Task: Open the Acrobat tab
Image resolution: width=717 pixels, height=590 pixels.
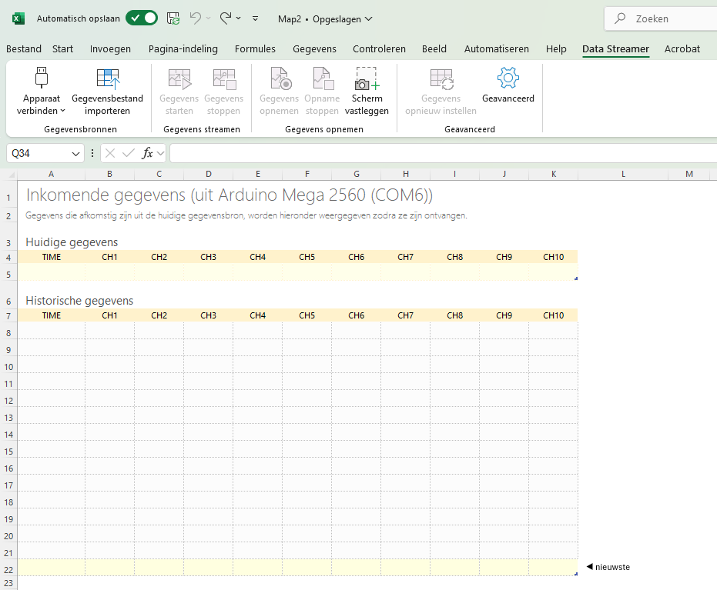Action: point(682,49)
